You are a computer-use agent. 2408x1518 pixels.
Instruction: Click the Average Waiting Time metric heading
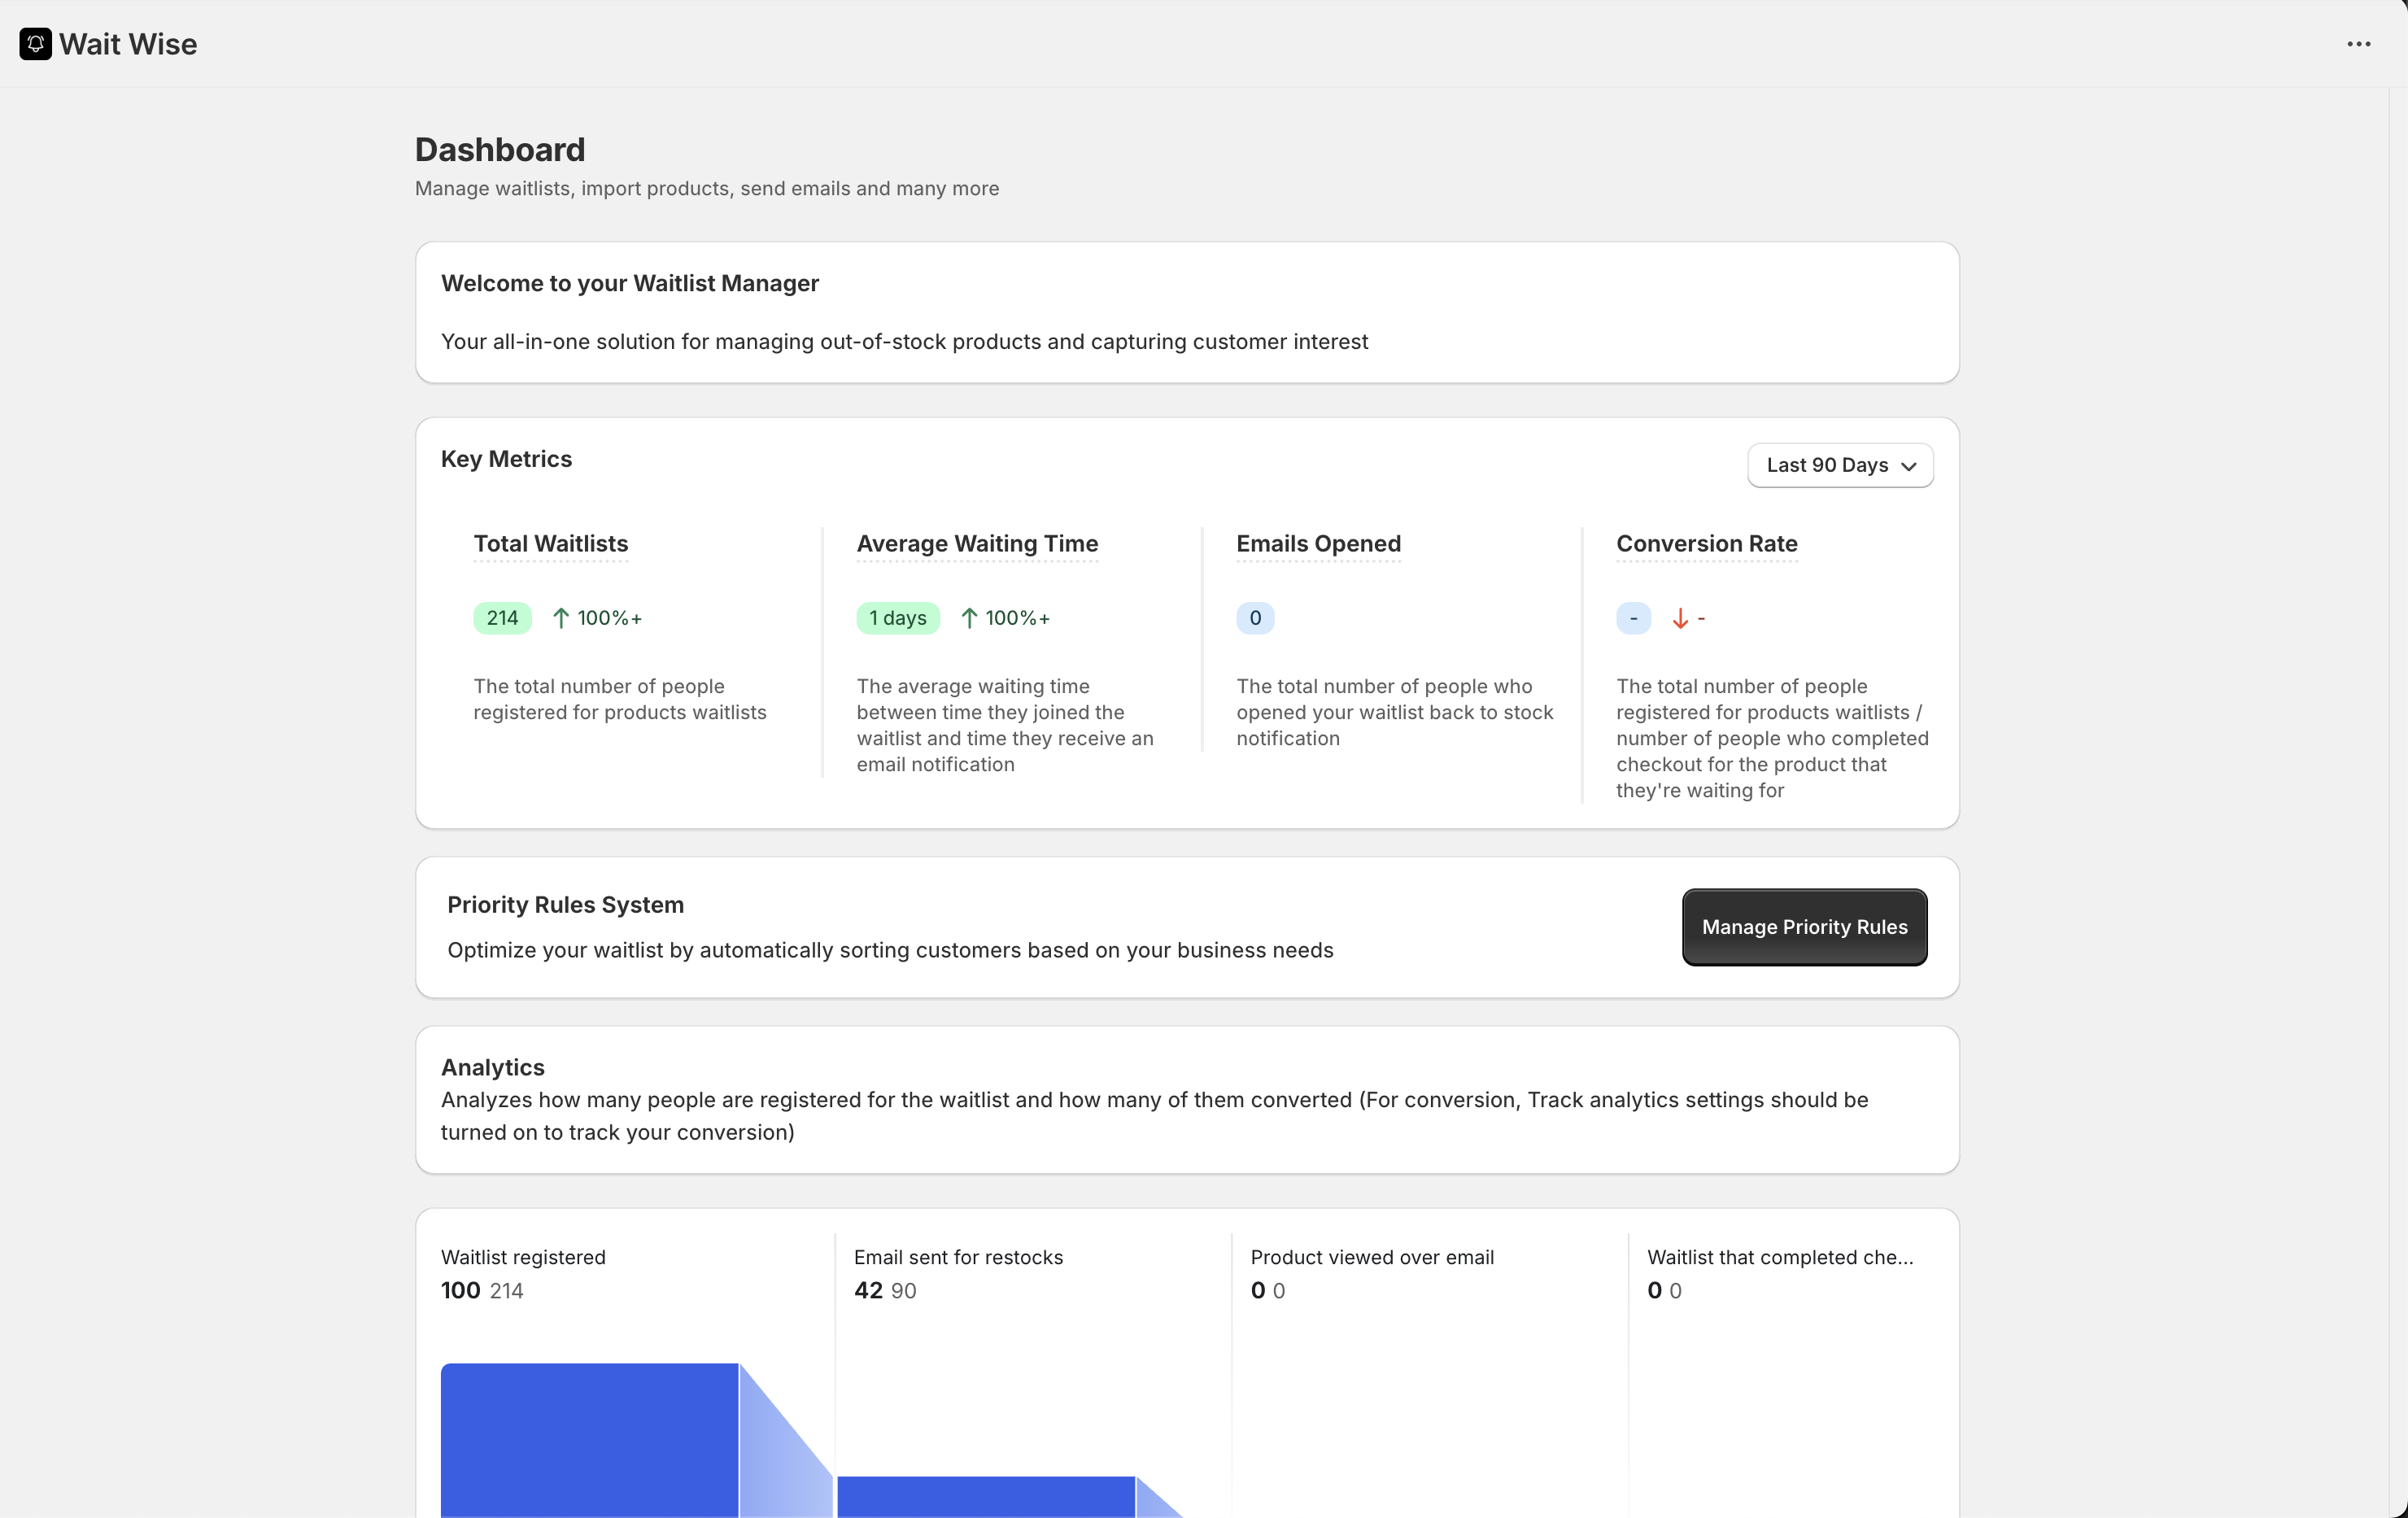click(977, 544)
